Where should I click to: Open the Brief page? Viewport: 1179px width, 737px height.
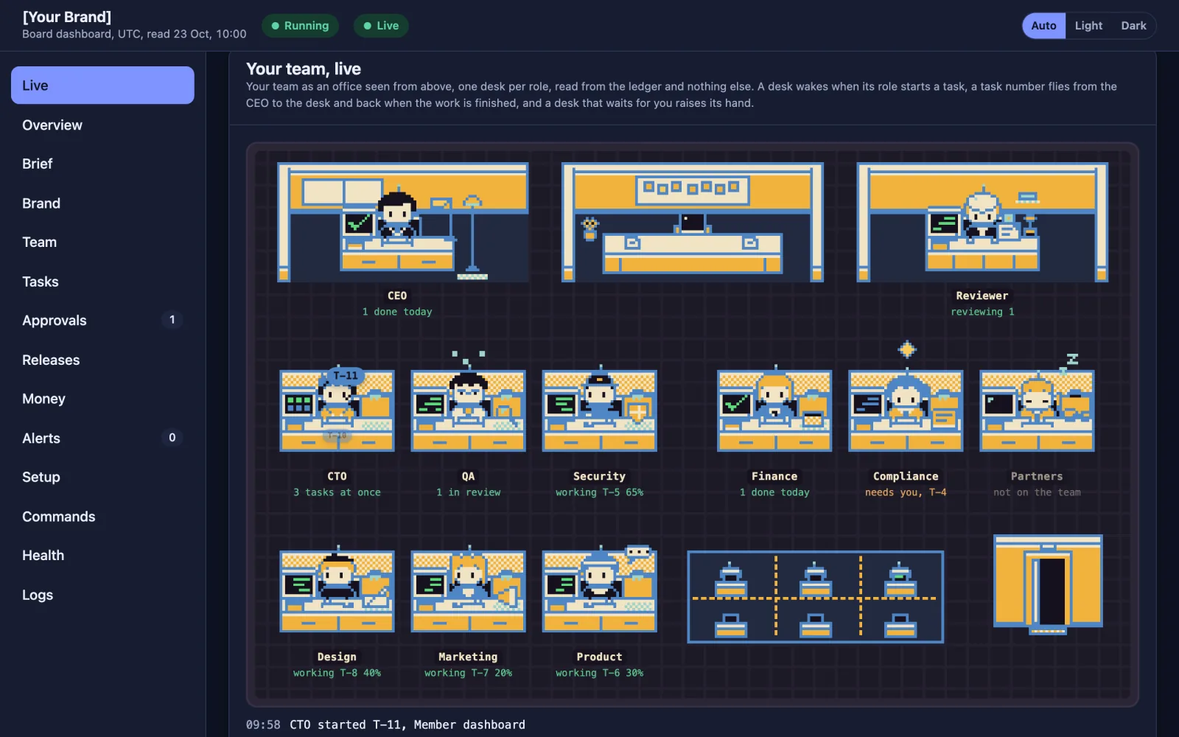(x=102, y=164)
